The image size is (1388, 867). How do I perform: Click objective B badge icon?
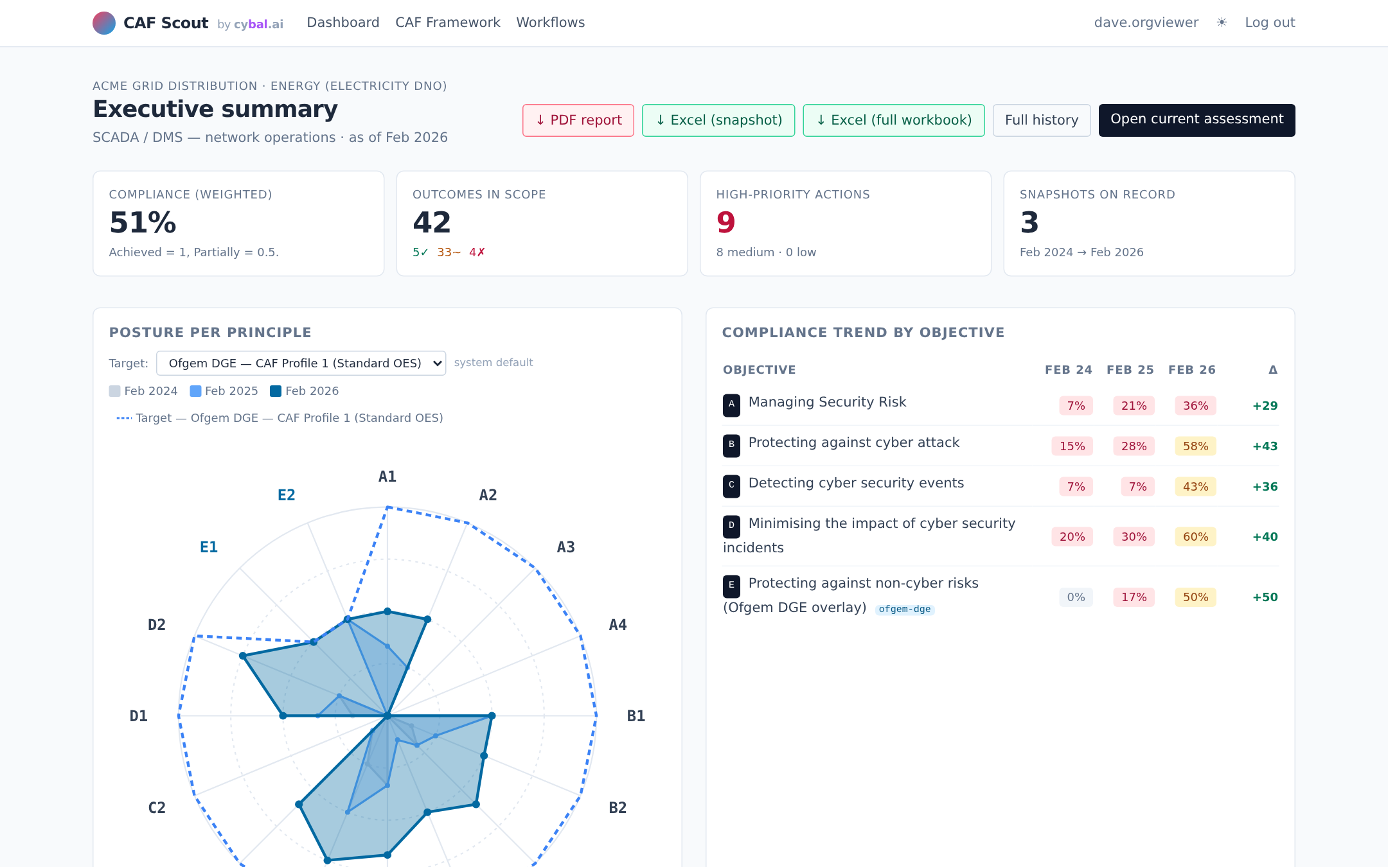pos(731,445)
